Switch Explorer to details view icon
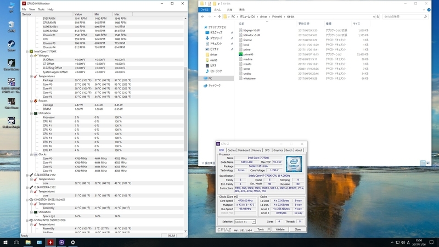This screenshot has width=439, height=247. [x=423, y=163]
